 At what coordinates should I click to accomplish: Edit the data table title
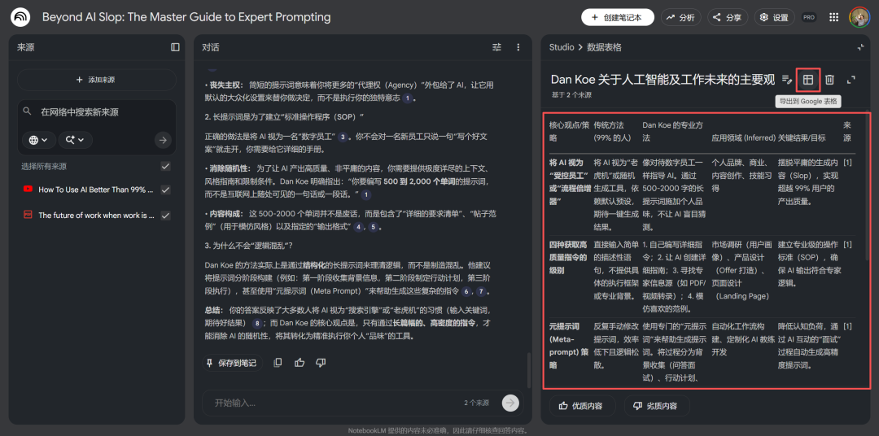tap(787, 80)
